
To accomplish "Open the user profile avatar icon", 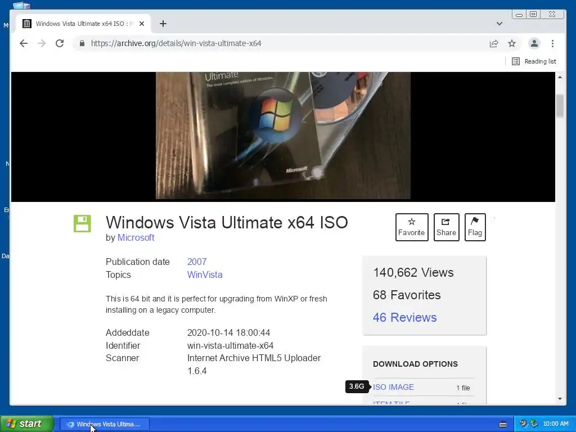I will pyautogui.click(x=534, y=43).
